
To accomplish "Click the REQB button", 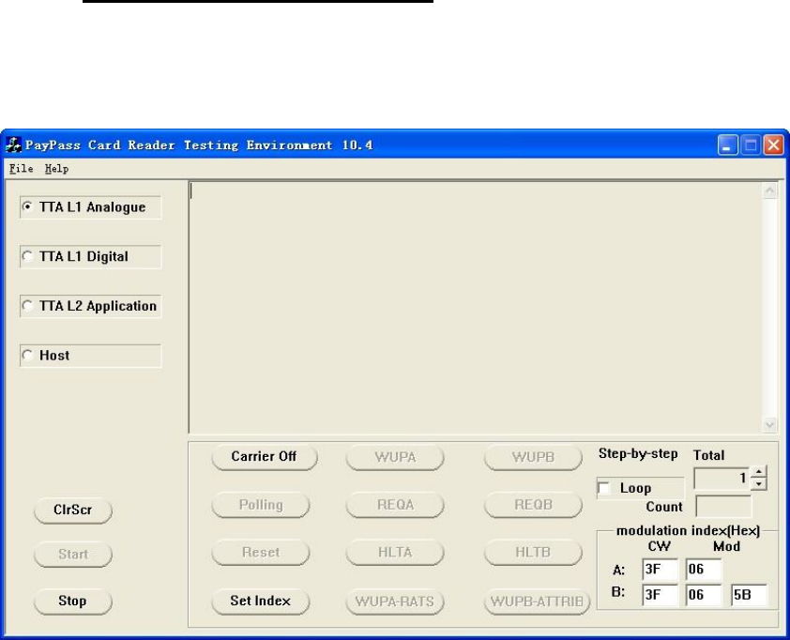I will coord(533,505).
